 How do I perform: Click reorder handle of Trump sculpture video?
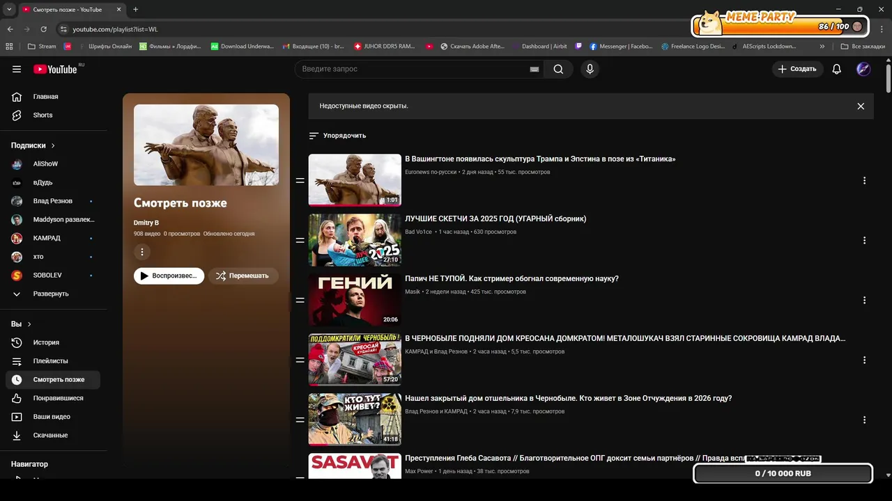point(300,180)
